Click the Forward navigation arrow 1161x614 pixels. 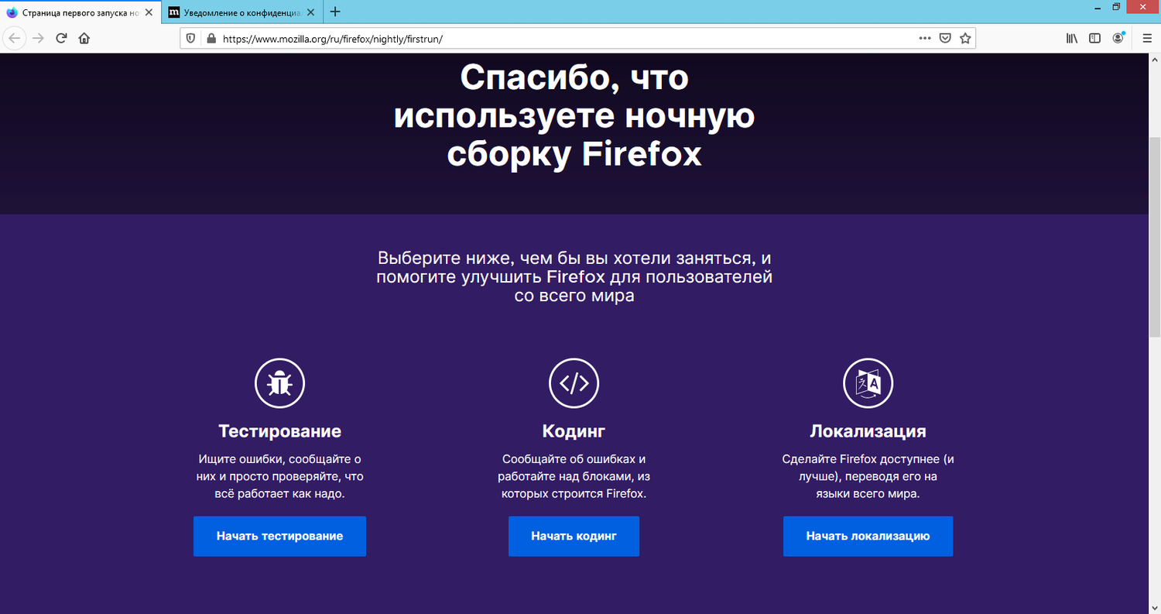coord(38,38)
